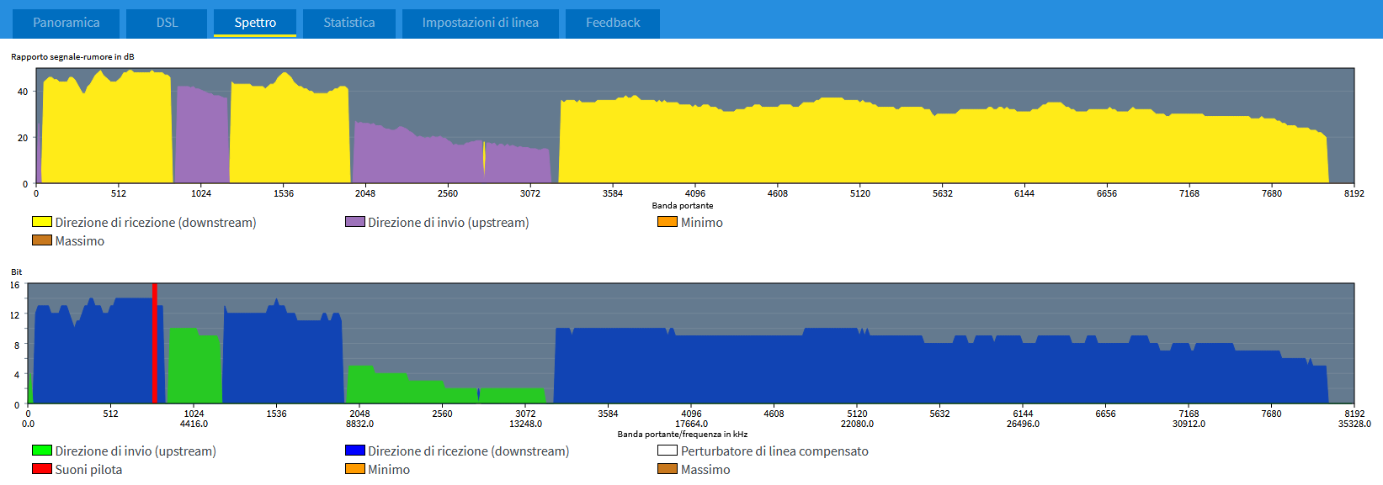Viewport: 1383px width, 485px height.
Task: Click orange Minimo swatch in SNR legend
Action: click(668, 222)
